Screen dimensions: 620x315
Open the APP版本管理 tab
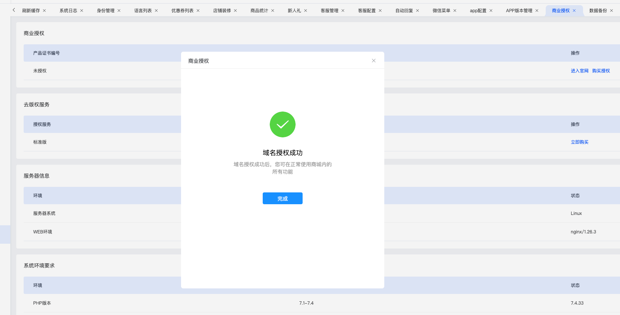pyautogui.click(x=519, y=11)
